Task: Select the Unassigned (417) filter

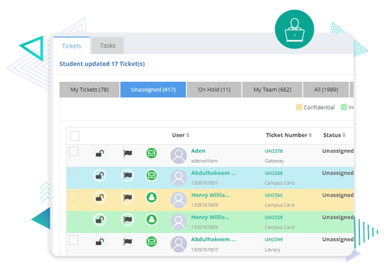Action: (153, 90)
